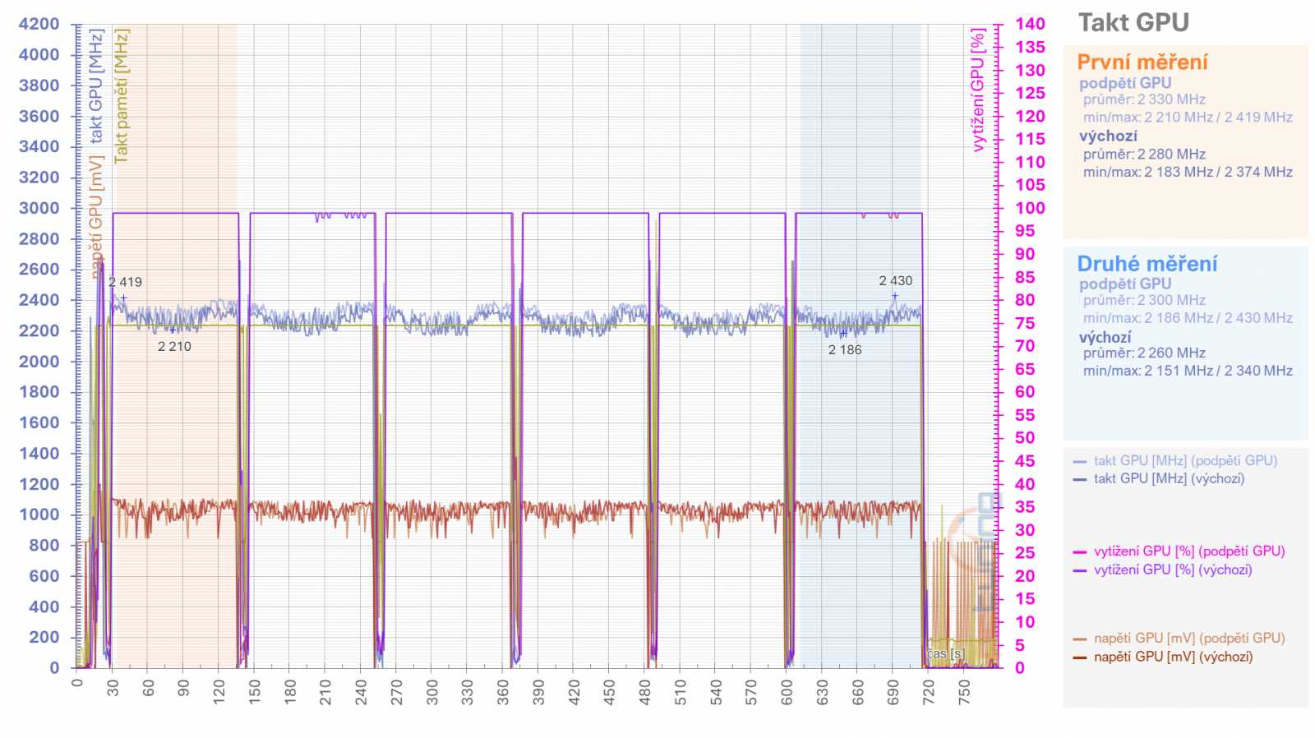Click the 'napětí GPU [mV]' axis title
1315x738 pixels.
point(96,216)
